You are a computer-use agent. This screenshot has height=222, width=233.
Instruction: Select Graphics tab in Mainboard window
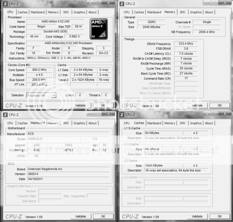79,123
